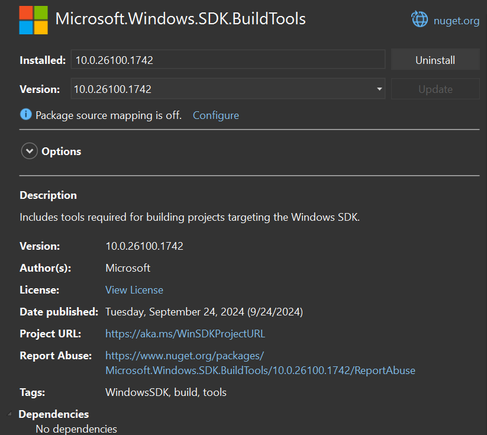Click the tags WindowsSDK, build, tools

point(166,392)
